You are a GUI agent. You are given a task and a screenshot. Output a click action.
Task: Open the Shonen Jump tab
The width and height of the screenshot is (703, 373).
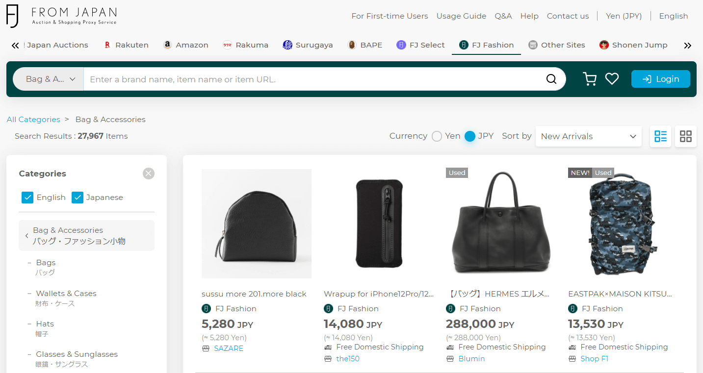(633, 45)
